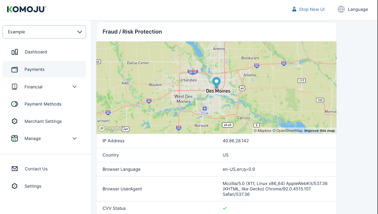Click the Stop New UI link
The image size is (378, 214).
(312, 9)
